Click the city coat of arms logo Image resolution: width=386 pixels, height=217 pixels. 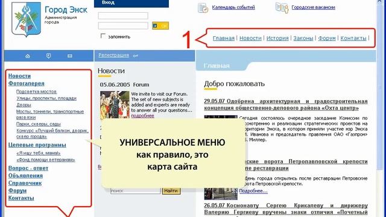point(26,19)
